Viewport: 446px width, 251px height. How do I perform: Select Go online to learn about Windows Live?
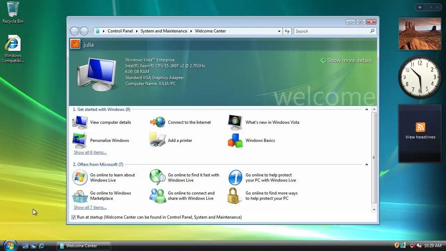point(103,178)
